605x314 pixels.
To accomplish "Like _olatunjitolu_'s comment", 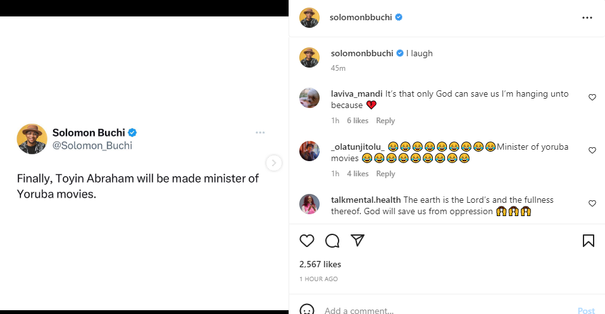I will pyautogui.click(x=592, y=150).
